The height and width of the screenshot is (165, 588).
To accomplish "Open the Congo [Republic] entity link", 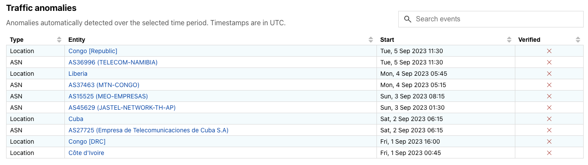I will (x=93, y=51).
